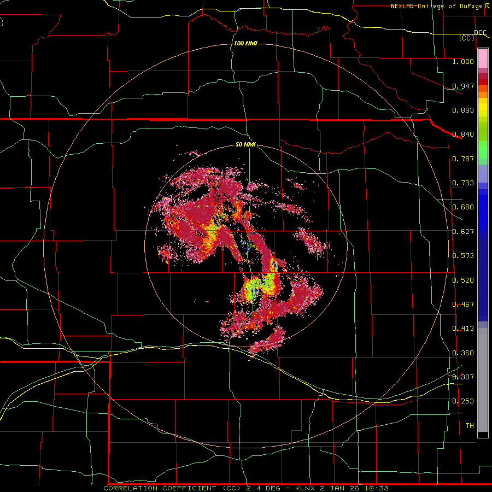Image resolution: width=492 pixels, height=492 pixels.
Task: Click the 50 NMI range ring label
Action: coord(245,144)
